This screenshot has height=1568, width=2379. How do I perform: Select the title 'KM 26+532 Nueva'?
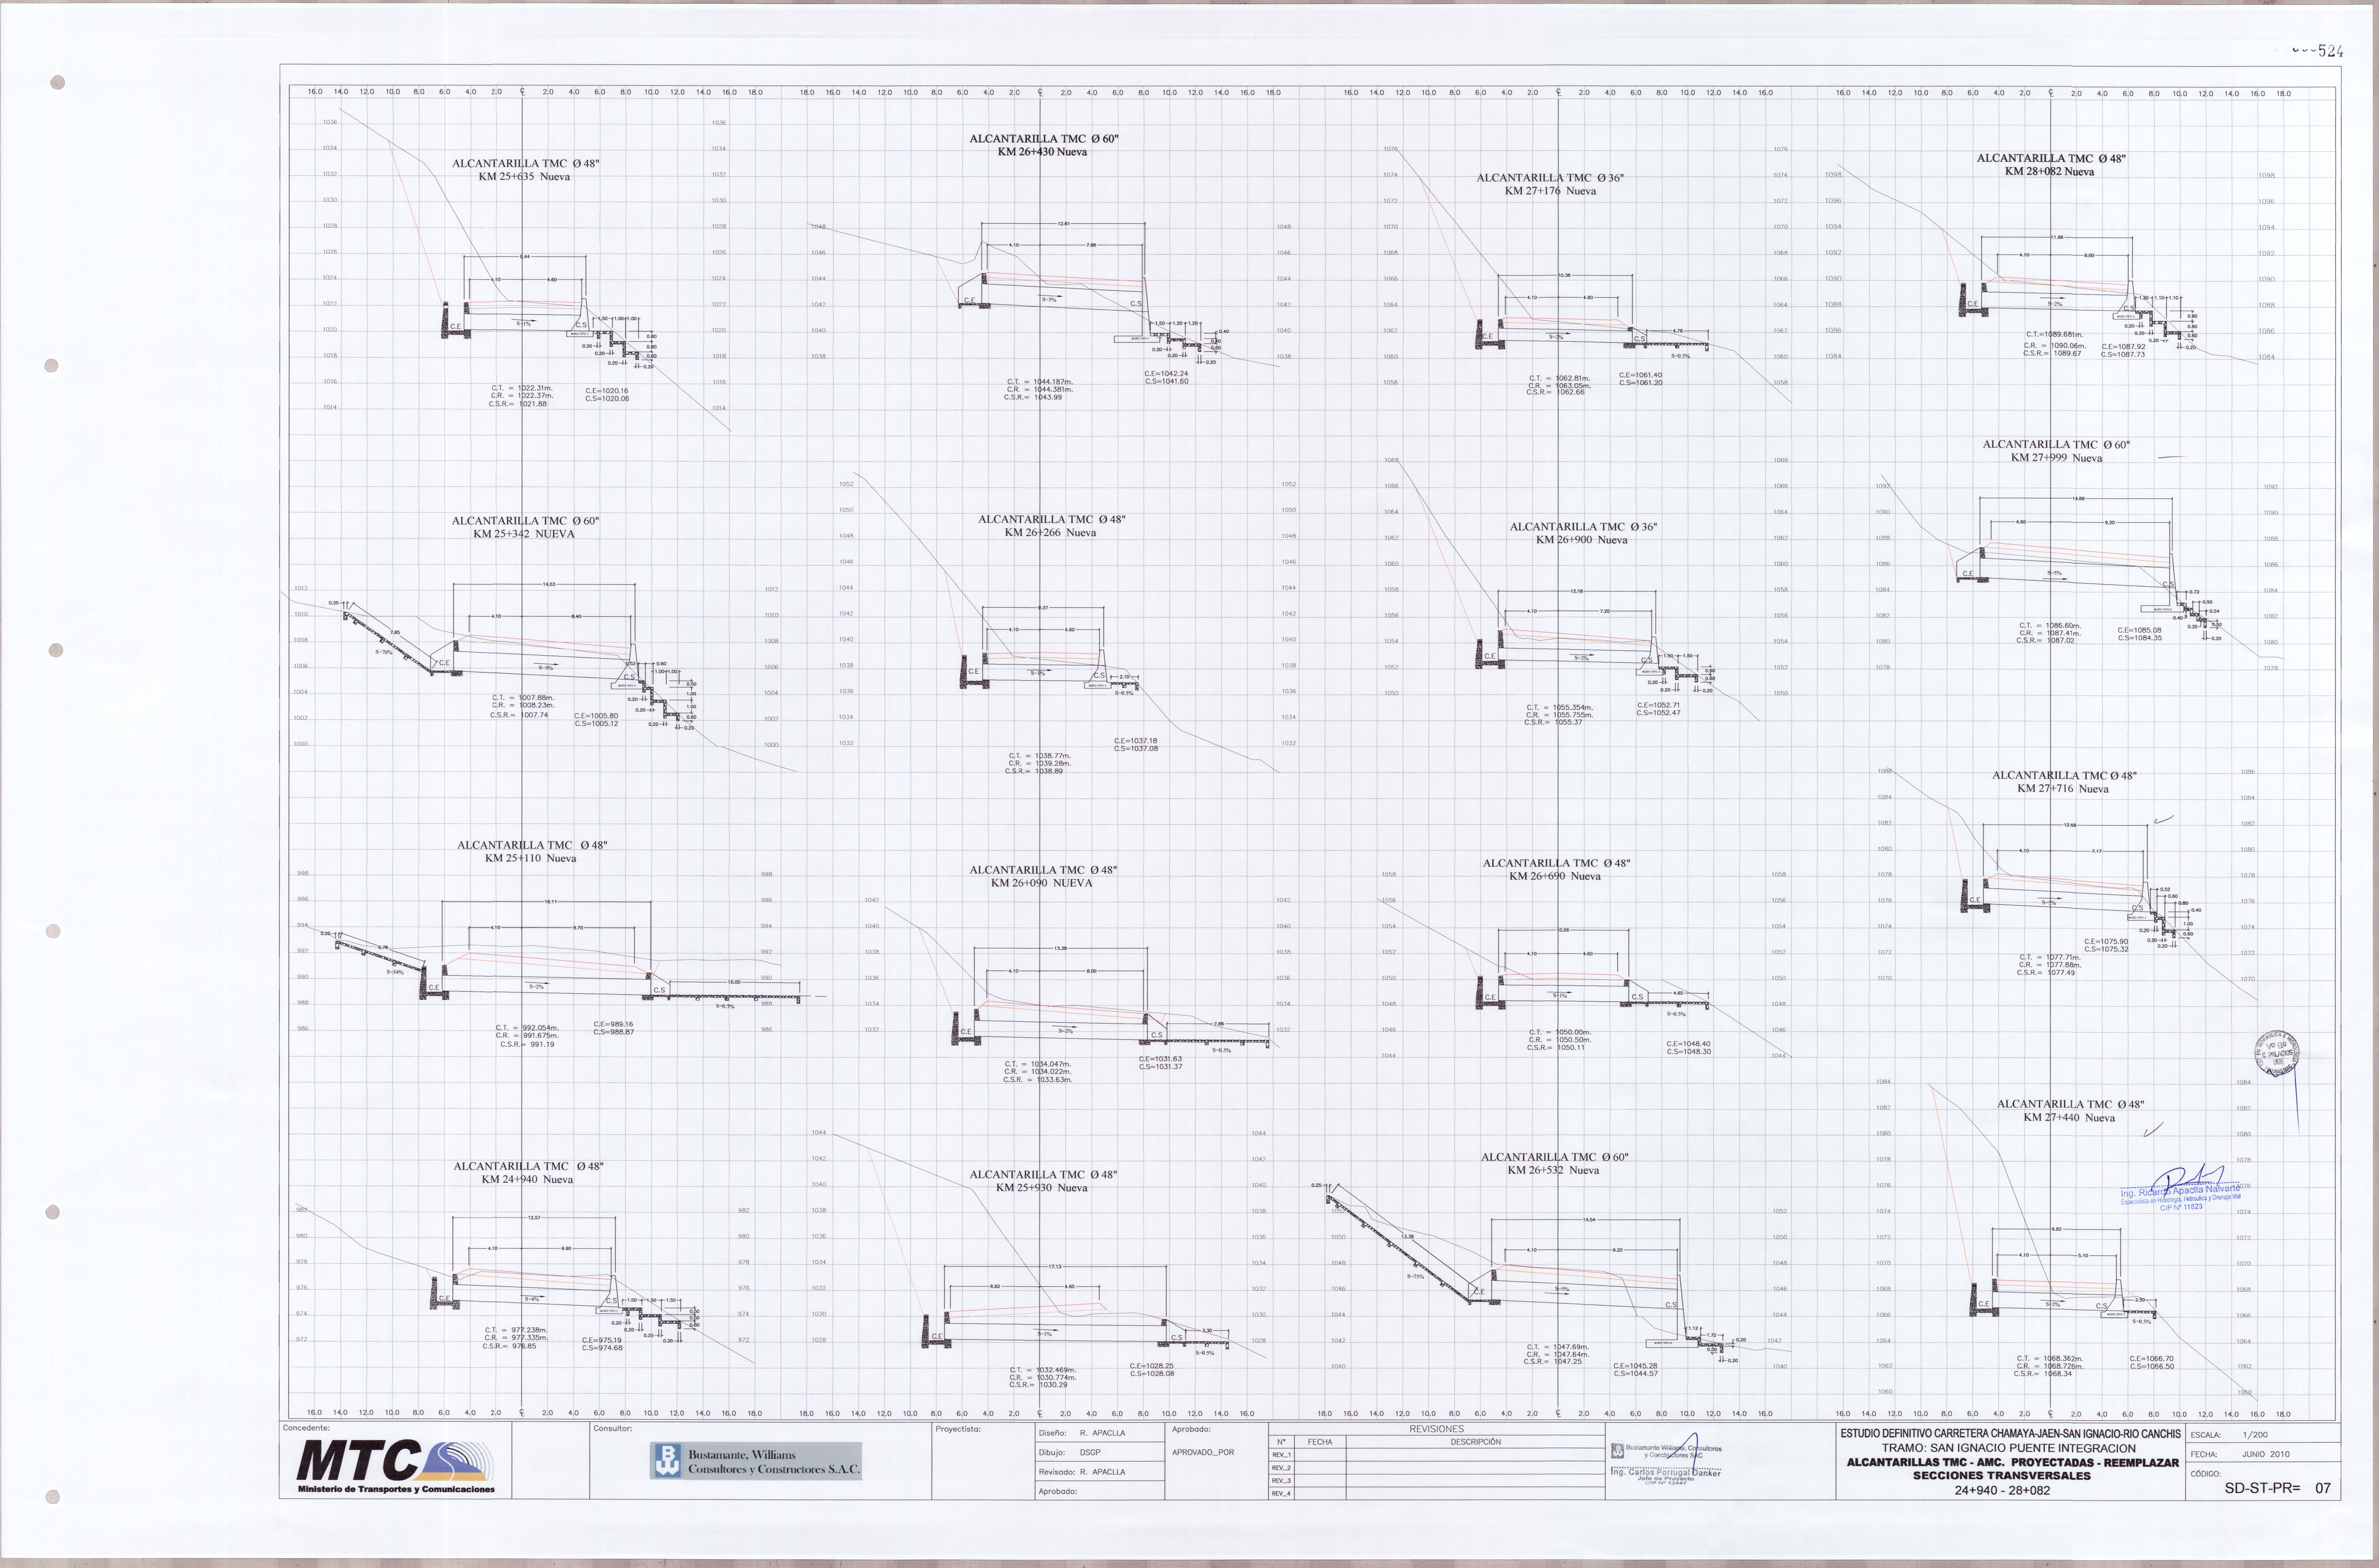pos(1553,1170)
